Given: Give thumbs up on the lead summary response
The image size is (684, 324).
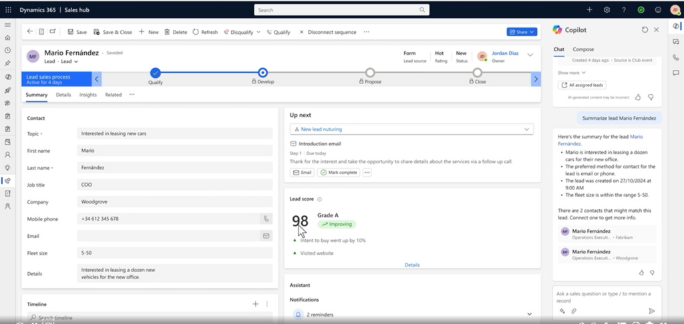Looking at the screenshot, I should tap(640, 272).
